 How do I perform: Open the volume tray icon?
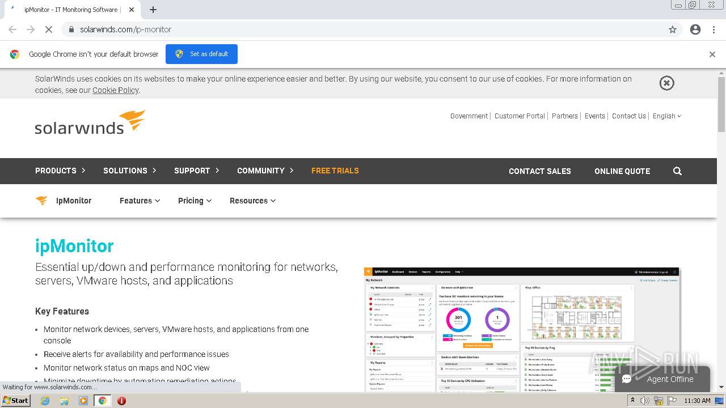point(645,401)
